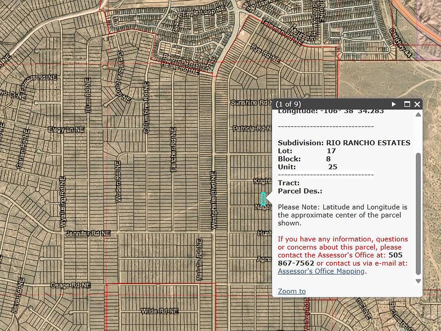
Task: Close the parcel info popup
Action: (417, 104)
